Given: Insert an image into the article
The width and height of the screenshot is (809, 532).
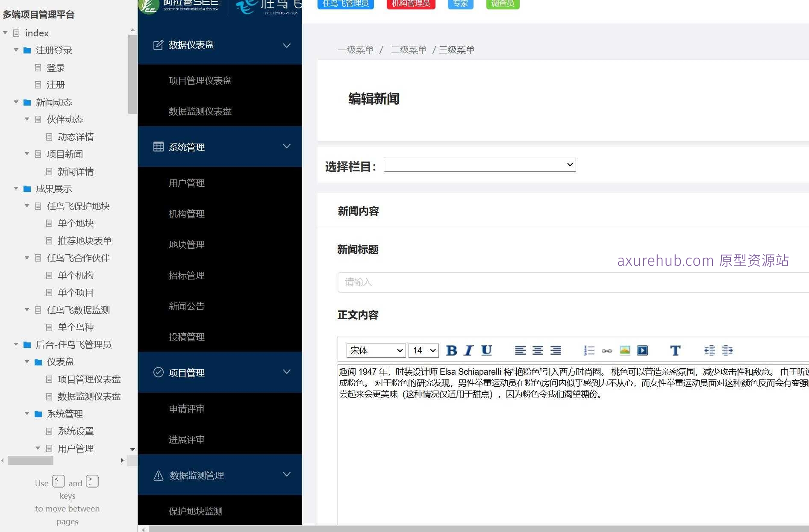Looking at the screenshot, I should coord(625,350).
